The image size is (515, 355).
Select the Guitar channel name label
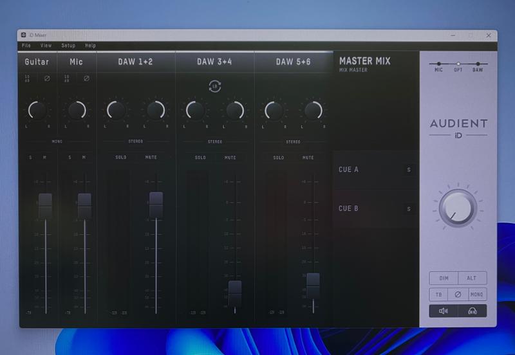(x=37, y=62)
